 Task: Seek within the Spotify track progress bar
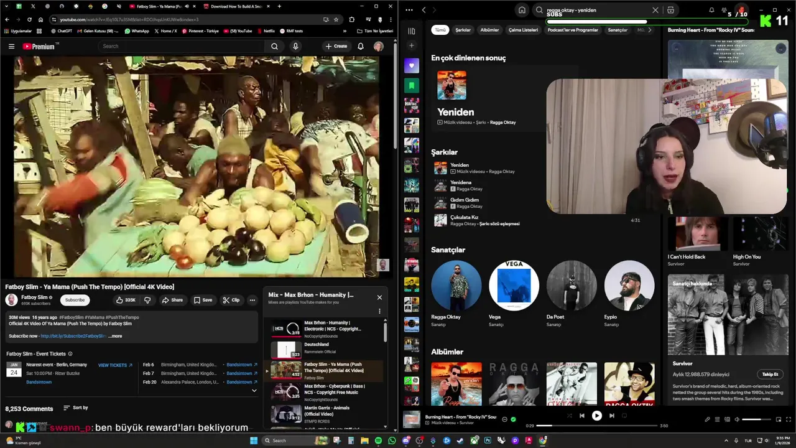(596, 426)
